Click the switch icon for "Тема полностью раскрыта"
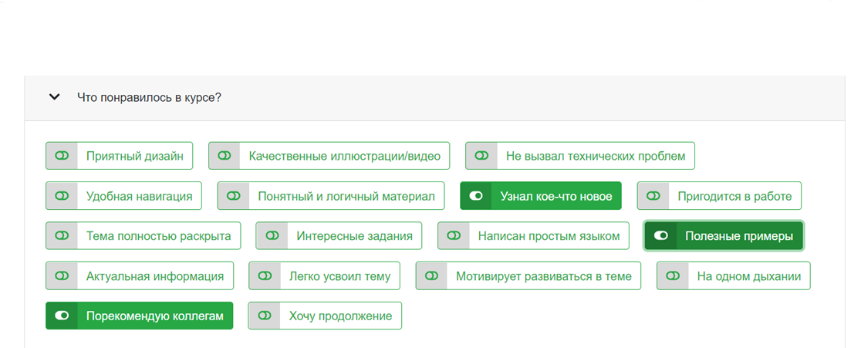Screen dimensions: 861x348 click(62, 236)
